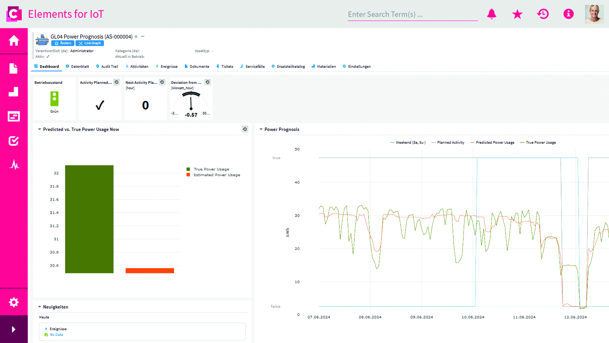The height and width of the screenshot is (343, 609).
Task: Go to home in sidebar
Action: pos(14,40)
